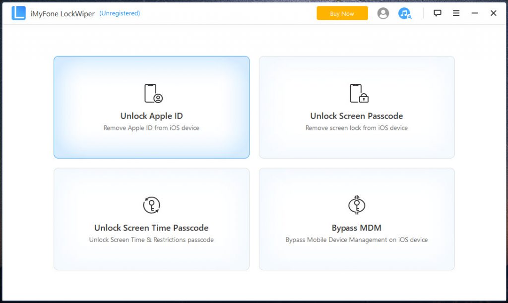This screenshot has height=303, width=508.
Task: Click the iMyFone LockWiper title text
Action: (x=62, y=13)
